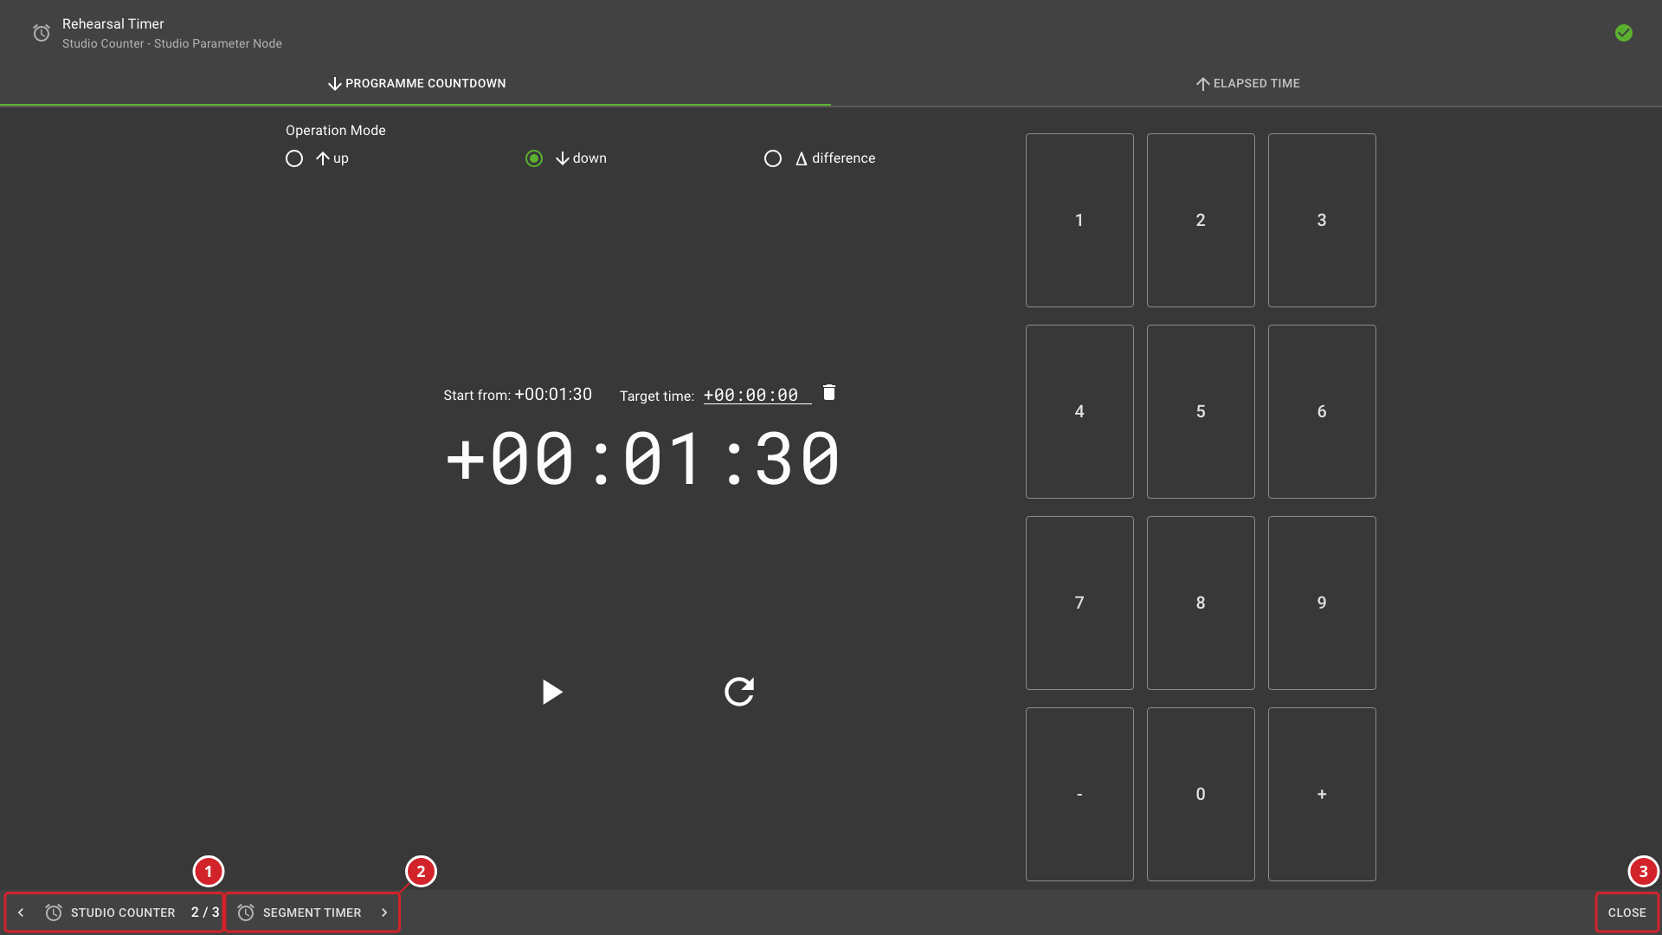
Task: Click the large +00:01:30 timer display
Action: [642, 459]
